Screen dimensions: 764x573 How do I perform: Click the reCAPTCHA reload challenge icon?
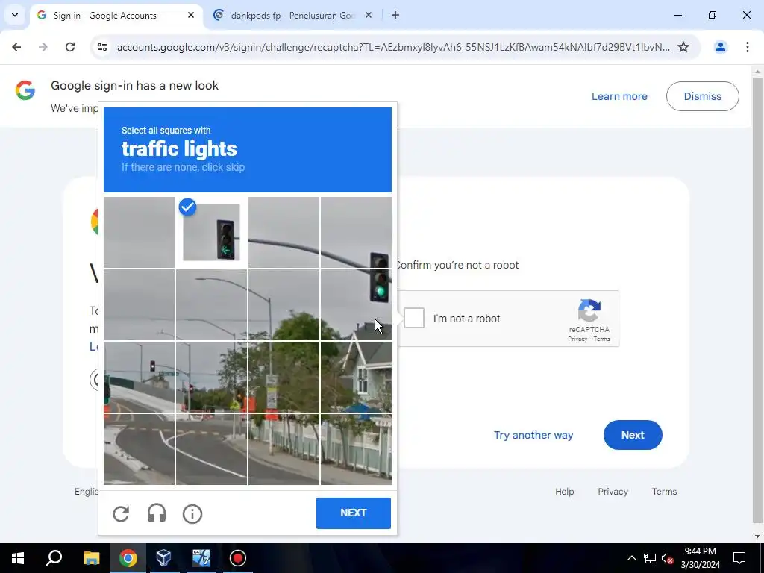pyautogui.click(x=121, y=513)
